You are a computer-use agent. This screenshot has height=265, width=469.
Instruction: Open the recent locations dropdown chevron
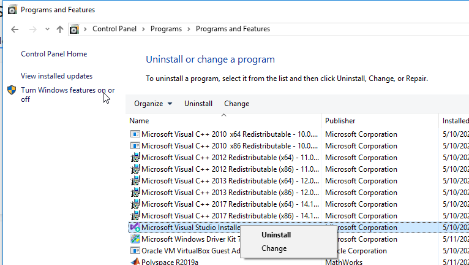[47, 29]
